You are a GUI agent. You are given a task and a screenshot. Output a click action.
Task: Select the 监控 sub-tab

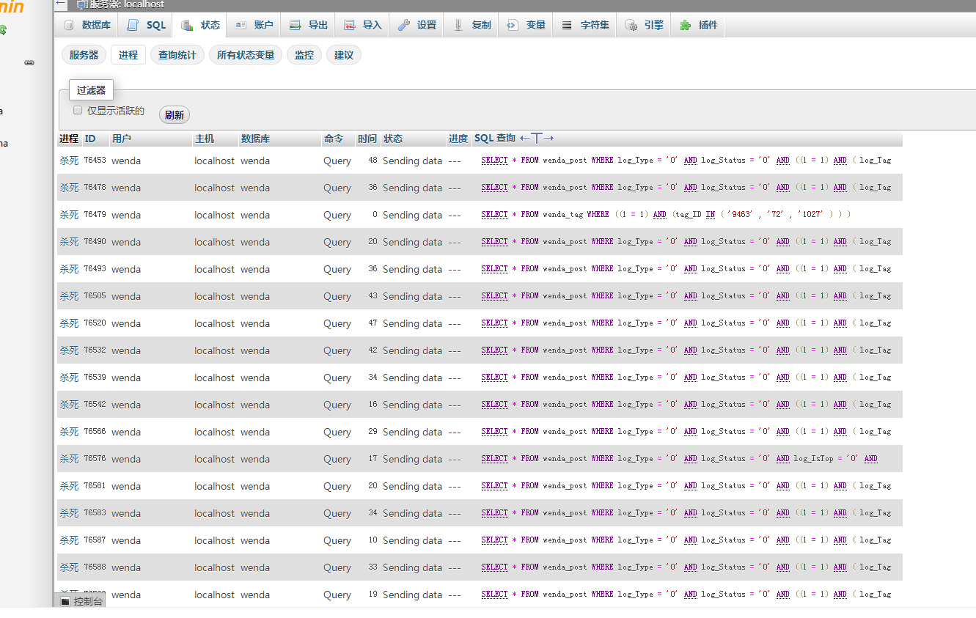(304, 55)
